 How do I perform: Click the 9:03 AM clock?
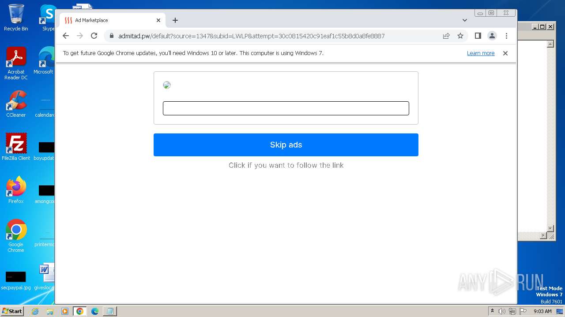[x=542, y=311]
